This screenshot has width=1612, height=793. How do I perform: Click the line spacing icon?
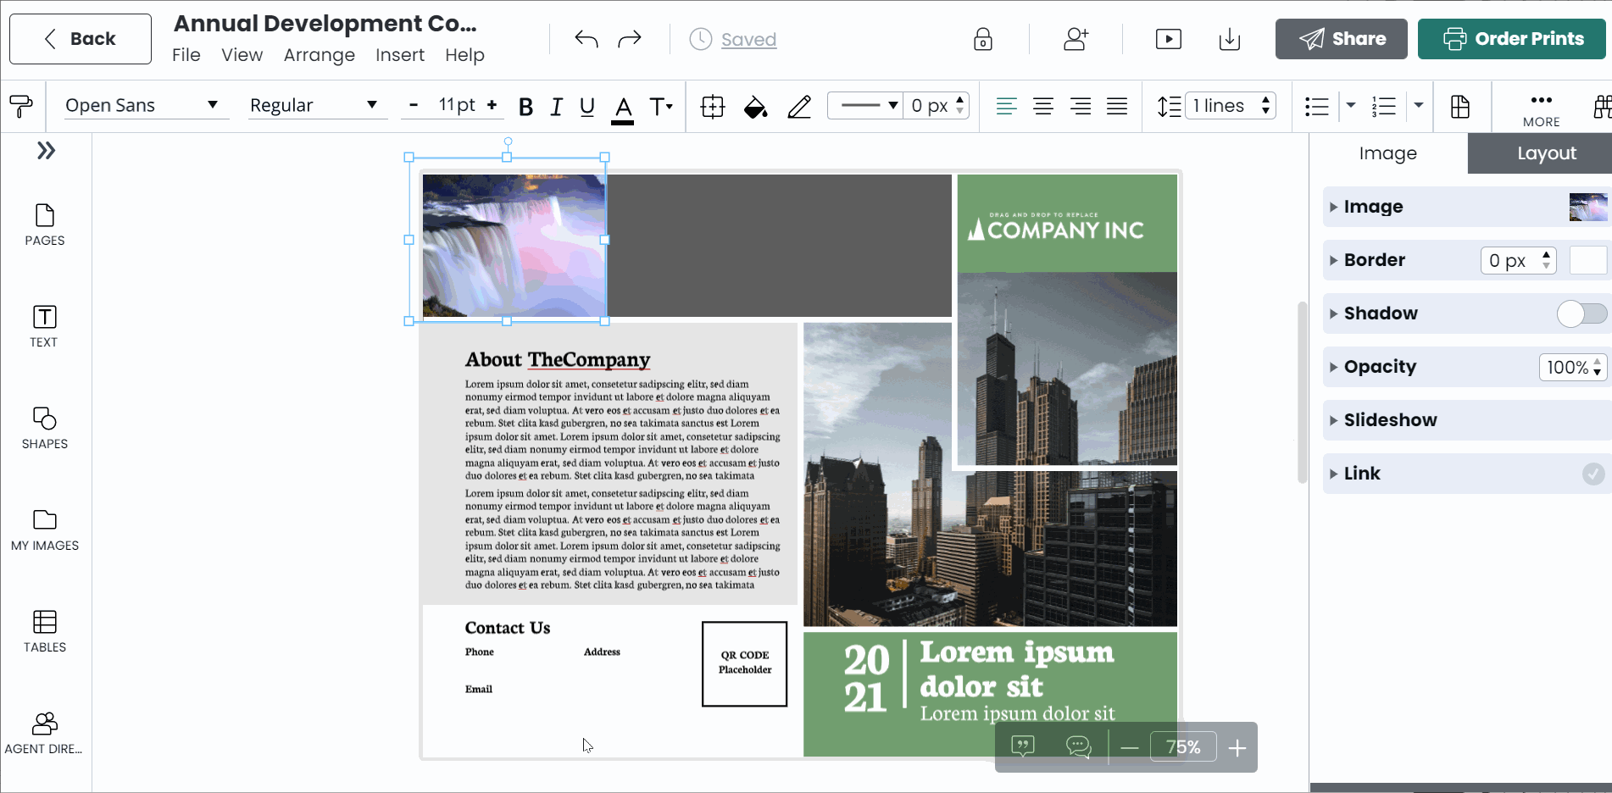tap(1169, 106)
